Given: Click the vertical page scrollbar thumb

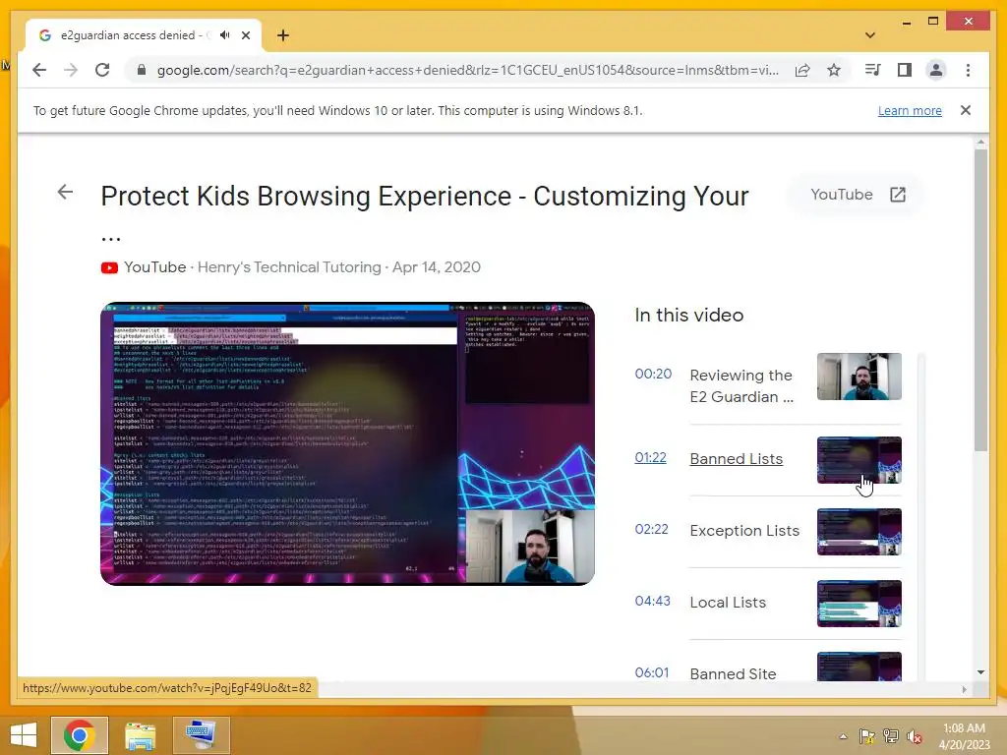Looking at the screenshot, I should (980, 300).
